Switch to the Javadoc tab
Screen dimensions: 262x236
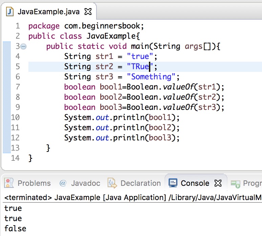(80, 183)
